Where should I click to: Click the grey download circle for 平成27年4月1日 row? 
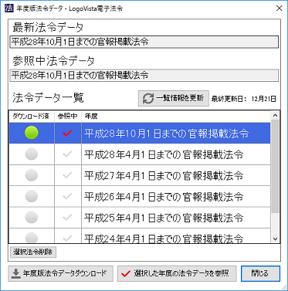coord(32,175)
